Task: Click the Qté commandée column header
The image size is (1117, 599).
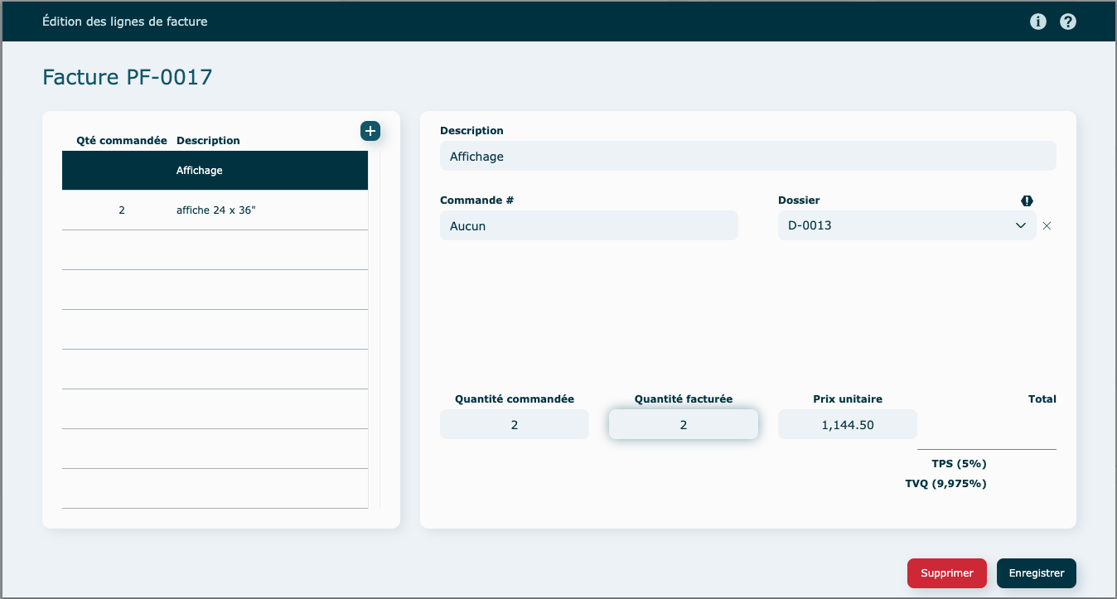Action: (x=122, y=141)
